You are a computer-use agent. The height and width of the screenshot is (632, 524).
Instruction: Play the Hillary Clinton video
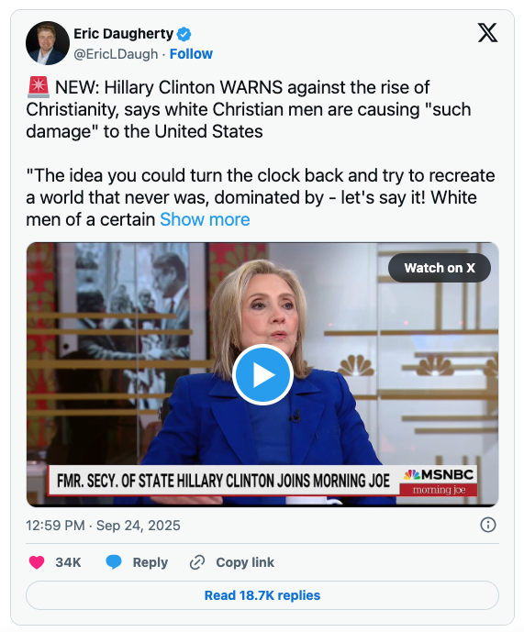pyautogui.click(x=262, y=375)
